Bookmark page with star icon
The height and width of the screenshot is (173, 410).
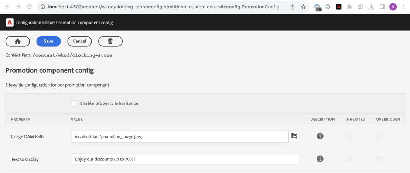pyautogui.click(x=303, y=7)
